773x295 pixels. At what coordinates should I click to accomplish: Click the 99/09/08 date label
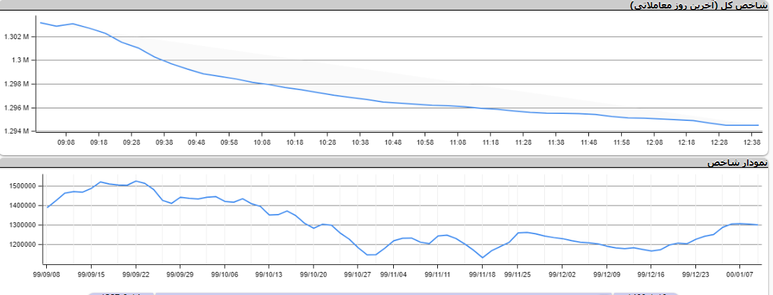[46, 275]
